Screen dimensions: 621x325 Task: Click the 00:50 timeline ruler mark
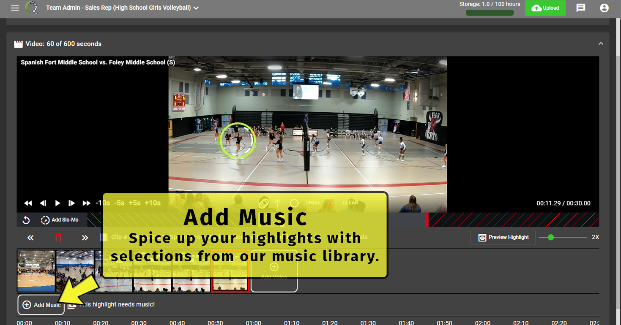(215, 322)
